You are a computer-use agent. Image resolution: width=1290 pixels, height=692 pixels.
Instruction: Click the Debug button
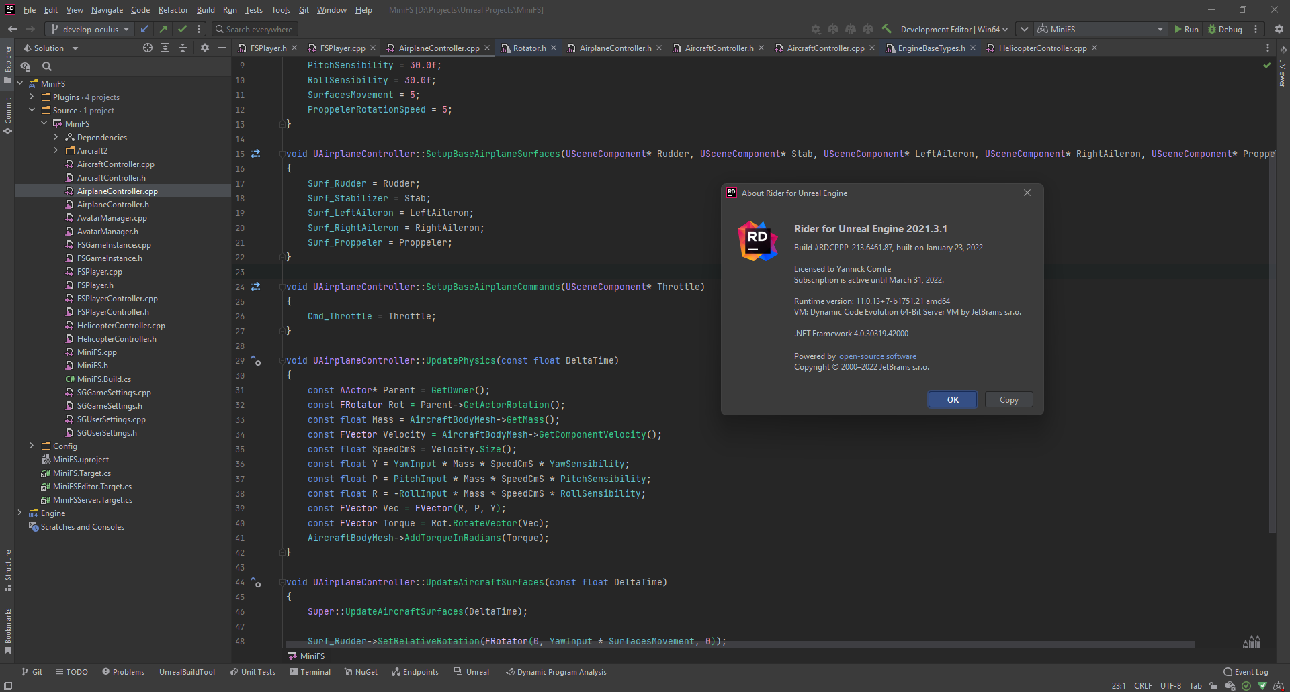tap(1225, 29)
